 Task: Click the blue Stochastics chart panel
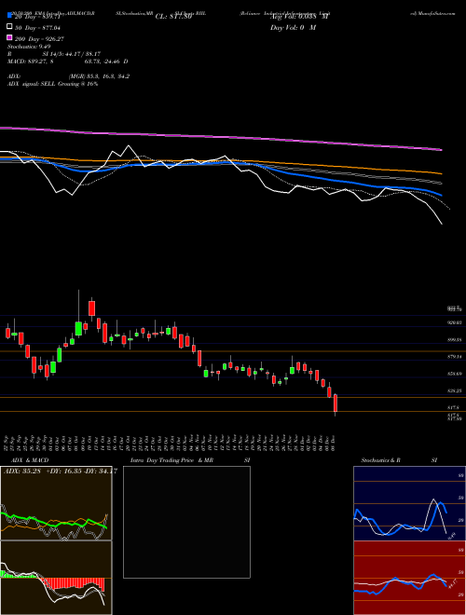(409, 503)
